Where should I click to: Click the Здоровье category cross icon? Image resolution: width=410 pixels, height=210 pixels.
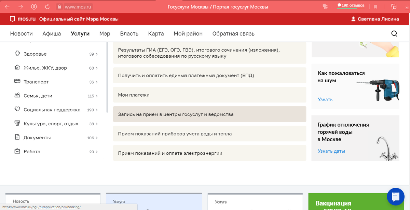[17, 54]
